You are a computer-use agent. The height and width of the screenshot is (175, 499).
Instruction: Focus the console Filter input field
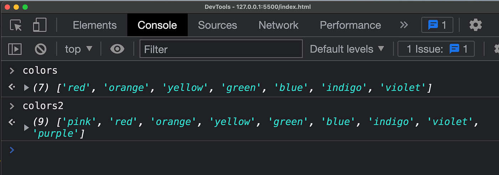click(221, 49)
